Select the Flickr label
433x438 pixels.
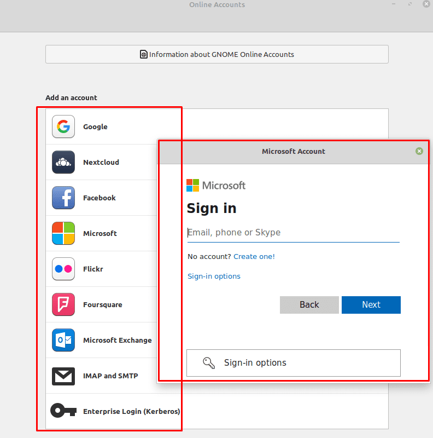[93, 269]
